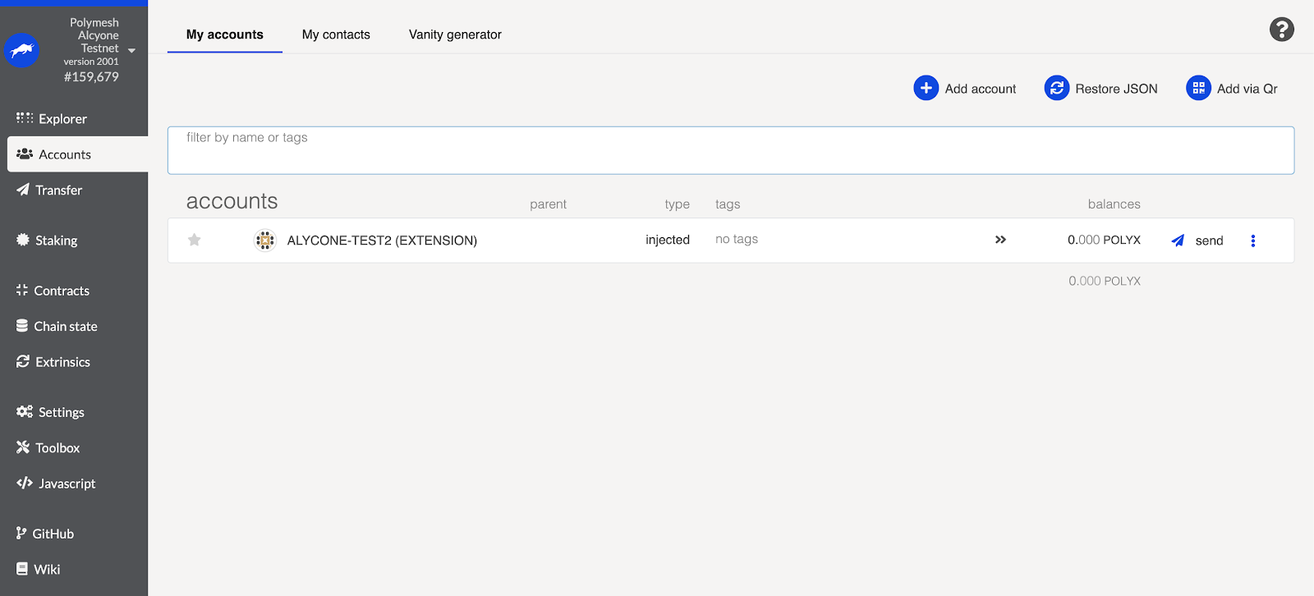1314x596 pixels.
Task: Click the send button text
Action: tap(1209, 241)
